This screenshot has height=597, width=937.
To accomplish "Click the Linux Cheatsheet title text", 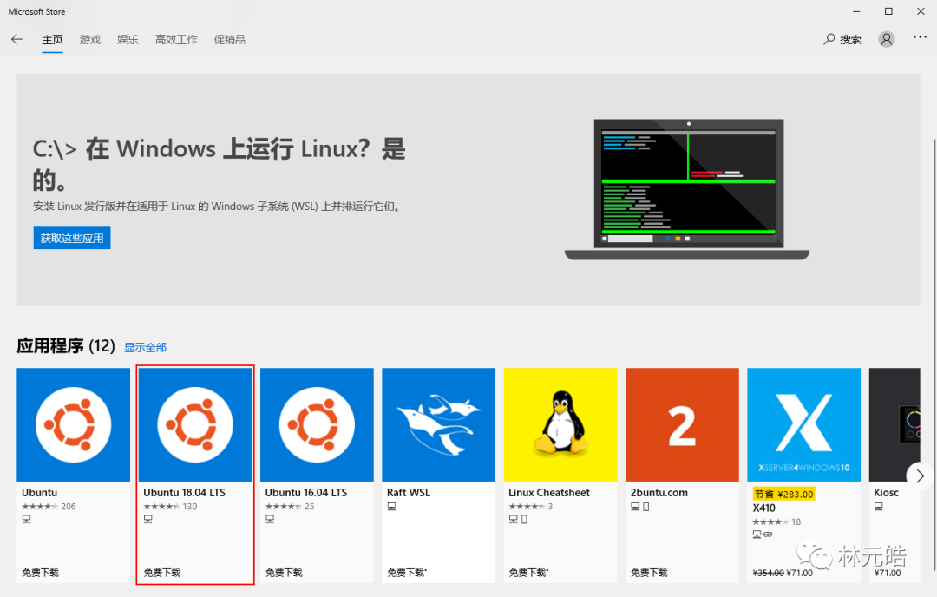I will [549, 492].
